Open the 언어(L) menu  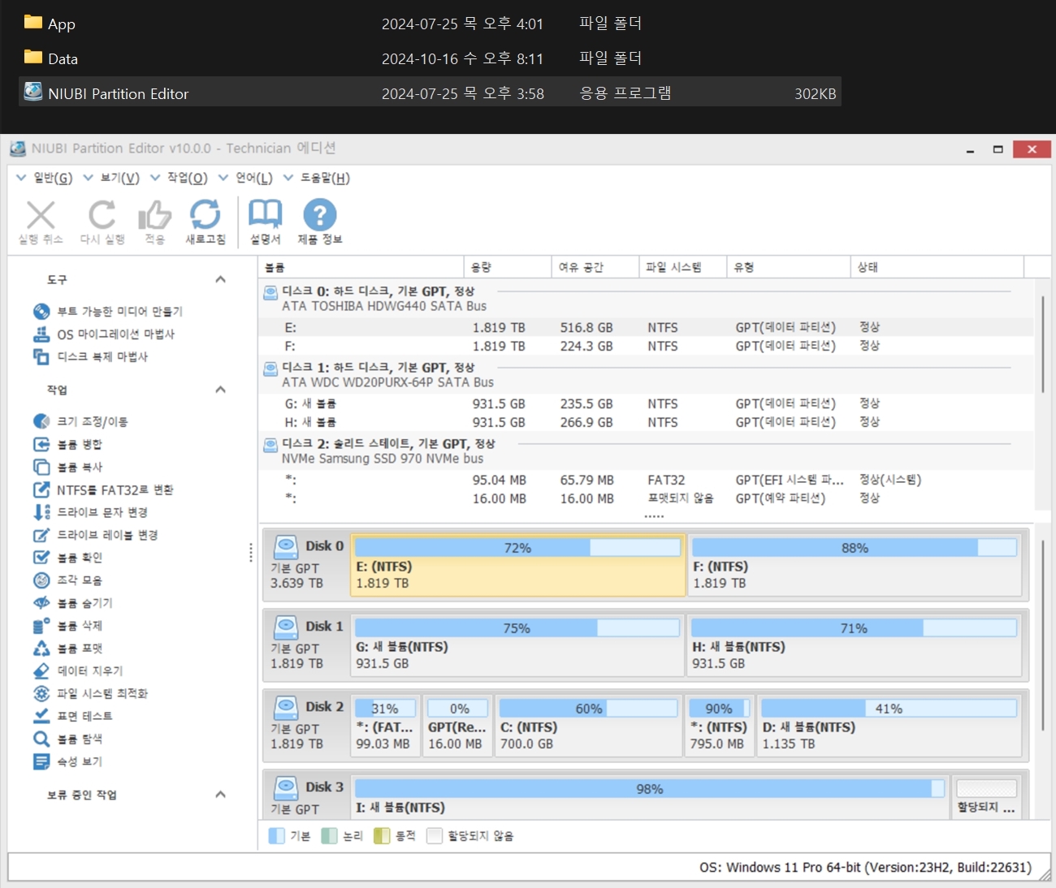[245, 178]
